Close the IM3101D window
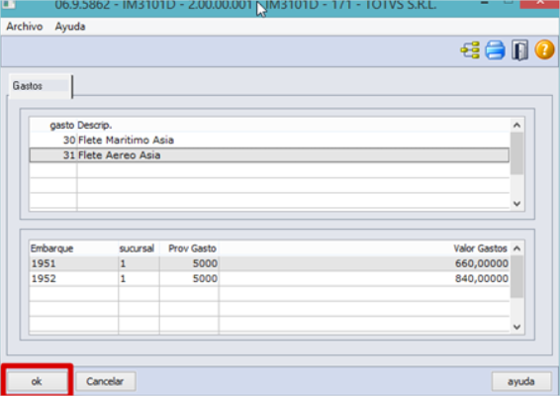 (539, 4)
